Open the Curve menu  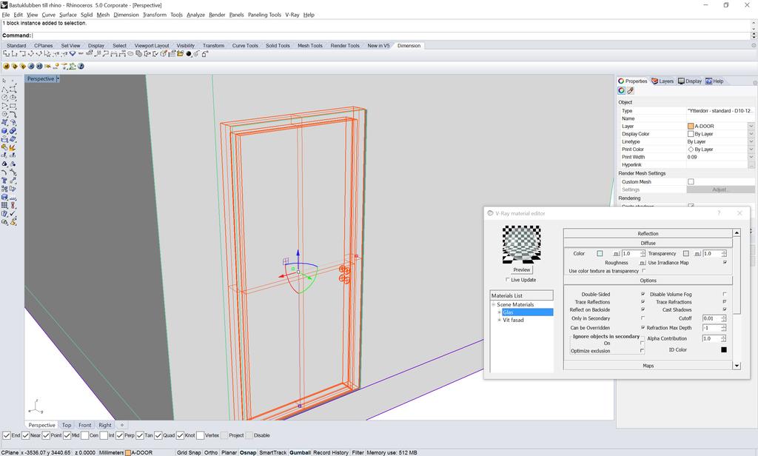(48, 15)
